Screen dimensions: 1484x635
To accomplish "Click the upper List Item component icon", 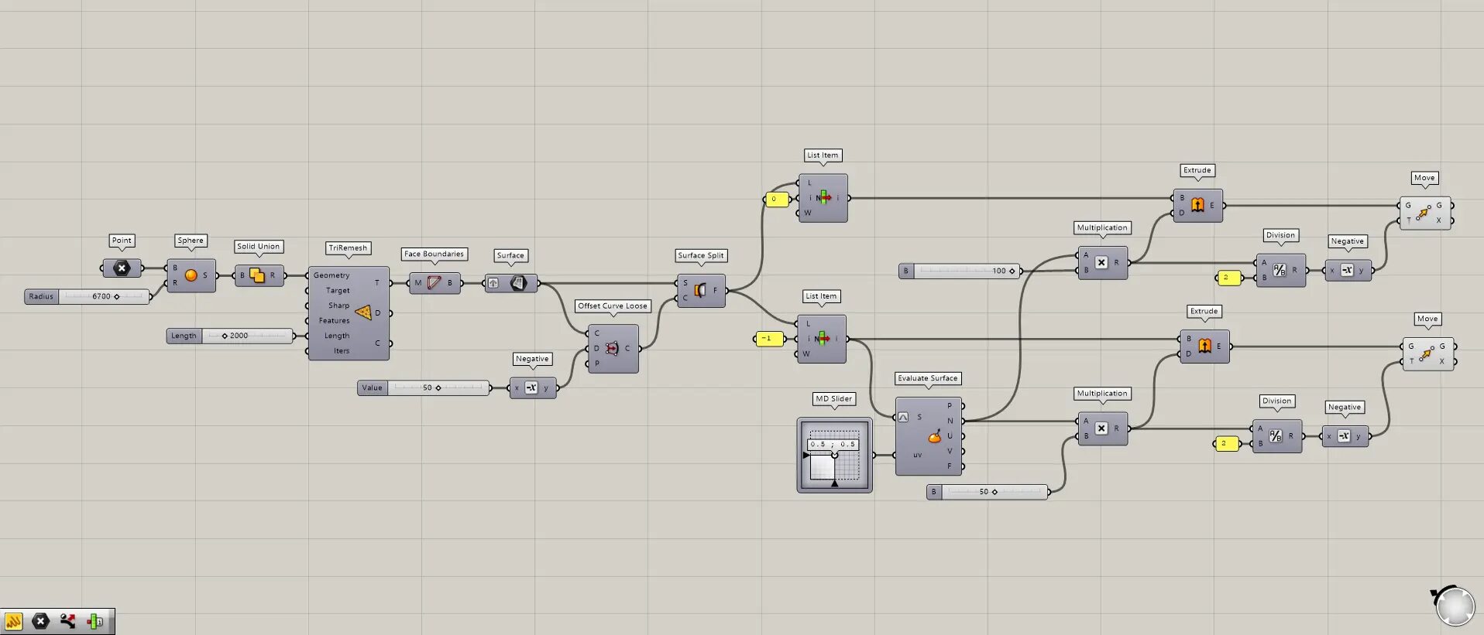I will click(x=824, y=198).
